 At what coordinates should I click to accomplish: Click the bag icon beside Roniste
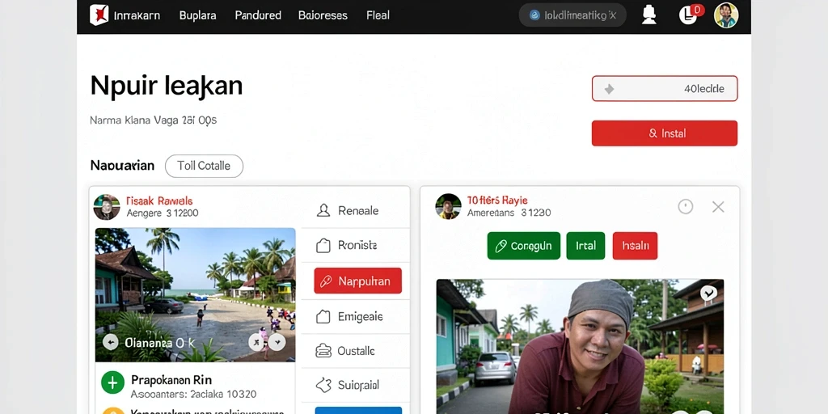pyautogui.click(x=323, y=245)
